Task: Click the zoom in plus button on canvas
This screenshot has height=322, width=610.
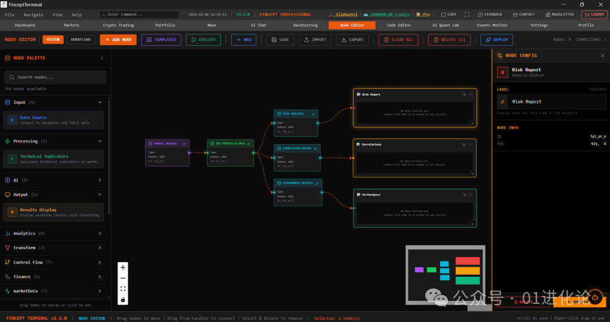Action: point(123,267)
